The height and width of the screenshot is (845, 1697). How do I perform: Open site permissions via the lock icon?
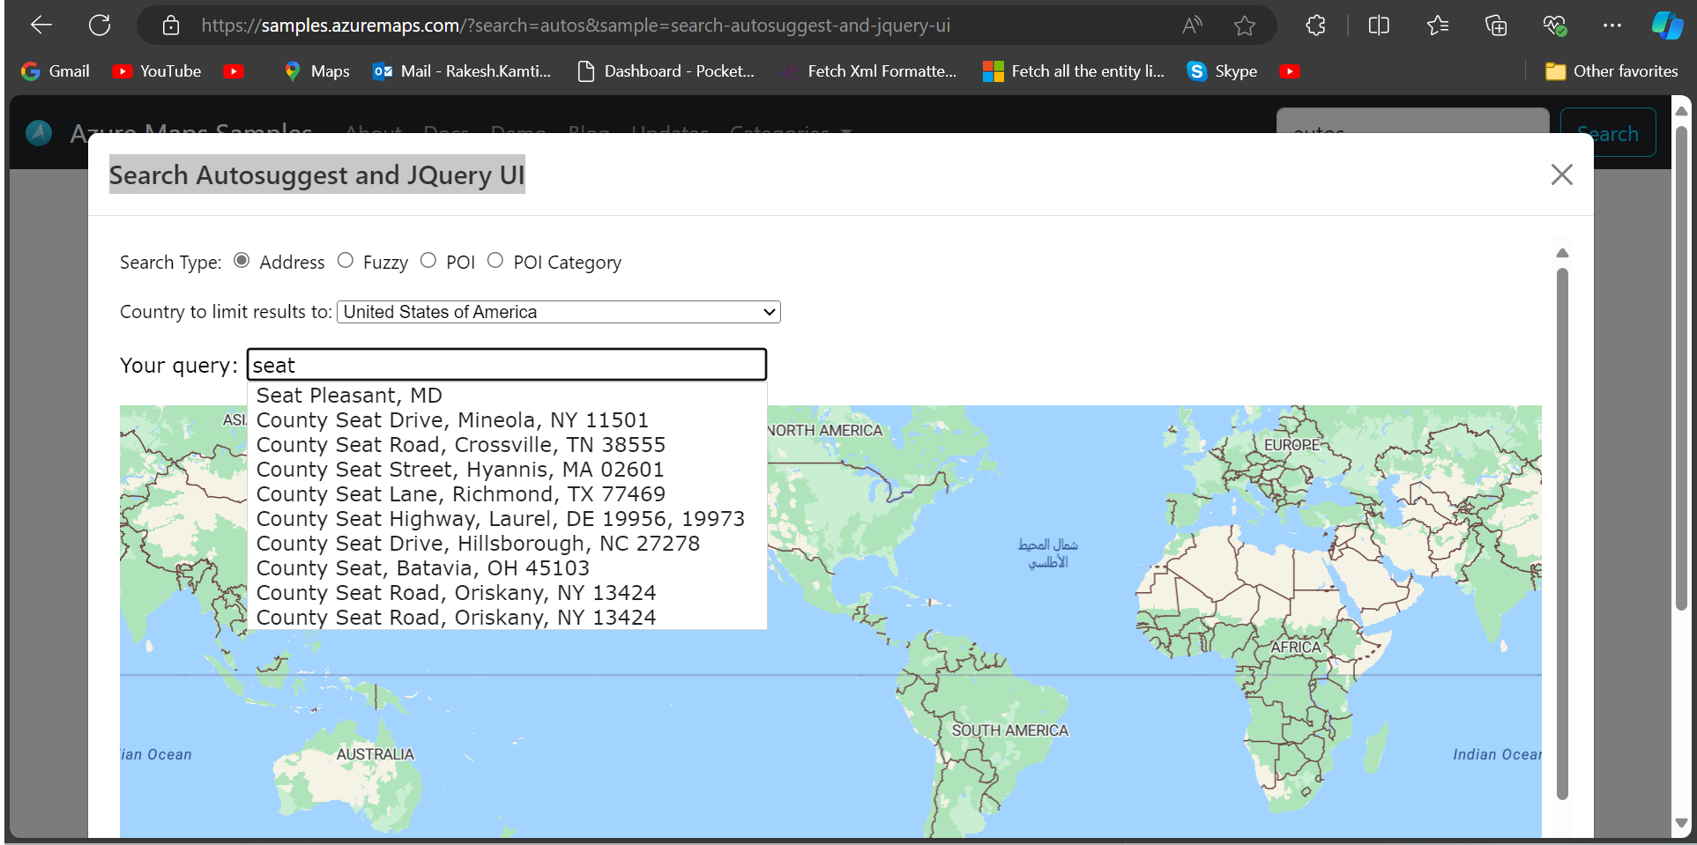pos(171,26)
